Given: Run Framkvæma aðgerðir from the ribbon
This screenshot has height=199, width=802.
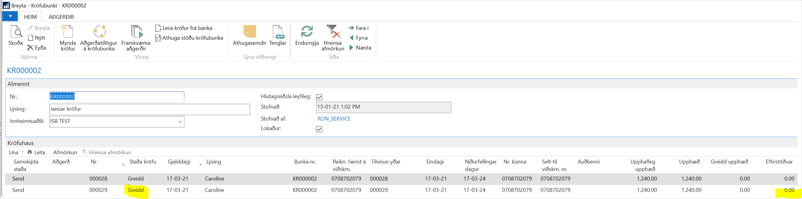Looking at the screenshot, I should click(x=136, y=32).
